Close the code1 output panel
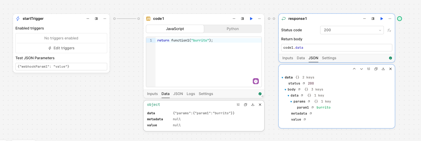This screenshot has height=141, width=421. point(260,105)
